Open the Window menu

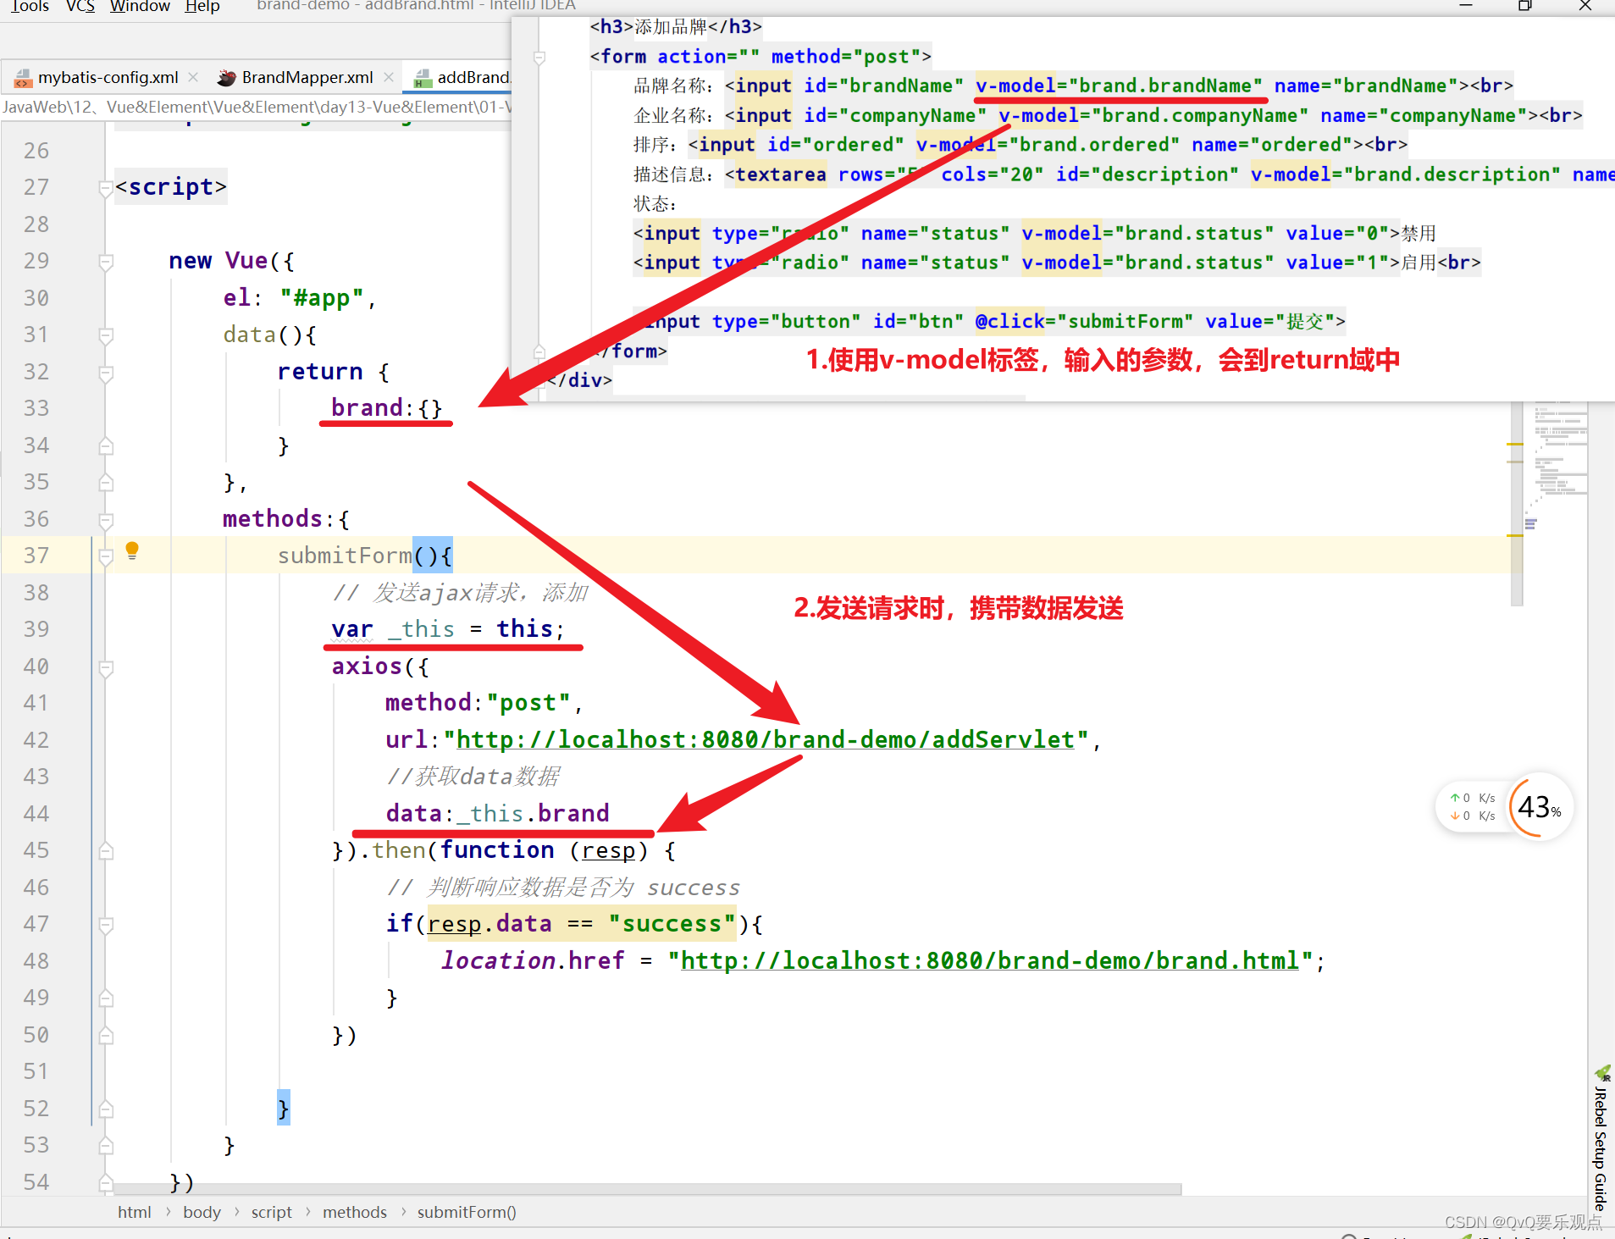pyautogui.click(x=140, y=7)
